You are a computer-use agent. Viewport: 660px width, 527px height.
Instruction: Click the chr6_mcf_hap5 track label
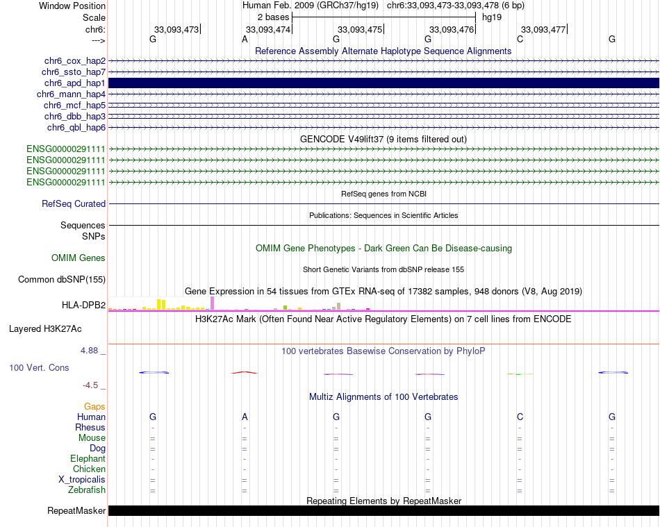[x=74, y=105]
